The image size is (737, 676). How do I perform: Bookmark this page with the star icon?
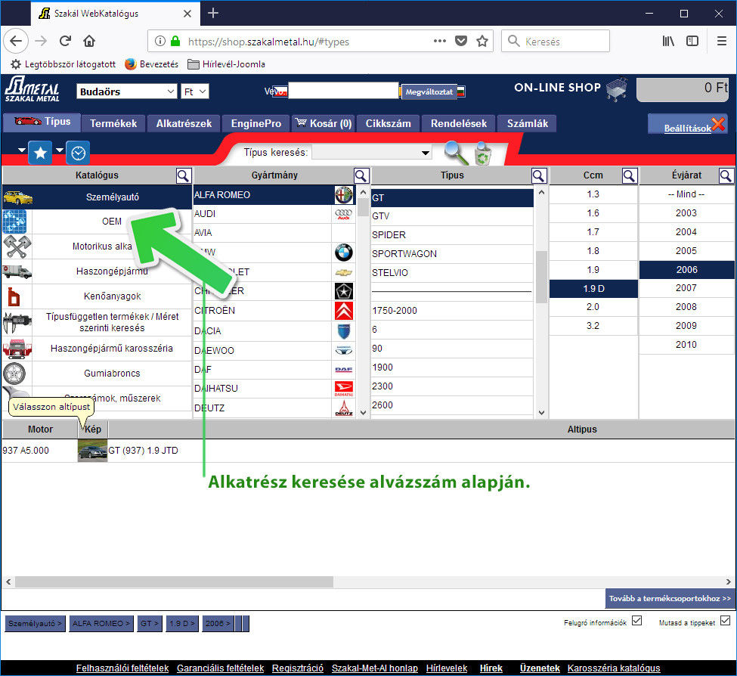[482, 42]
